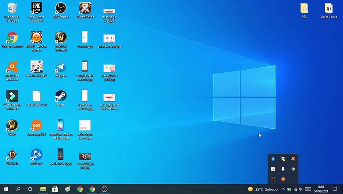The image size is (343, 194).
Task: Open the touch keyboard tray icon
Action: click(x=308, y=189)
